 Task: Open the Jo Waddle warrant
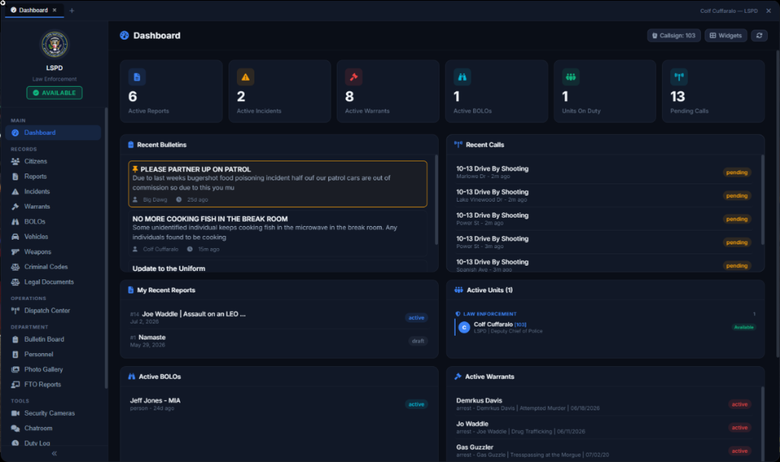tap(604, 427)
